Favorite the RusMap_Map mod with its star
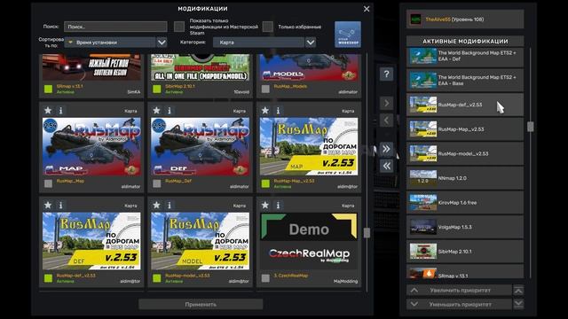This screenshot has width=568, height=319. coord(48,110)
